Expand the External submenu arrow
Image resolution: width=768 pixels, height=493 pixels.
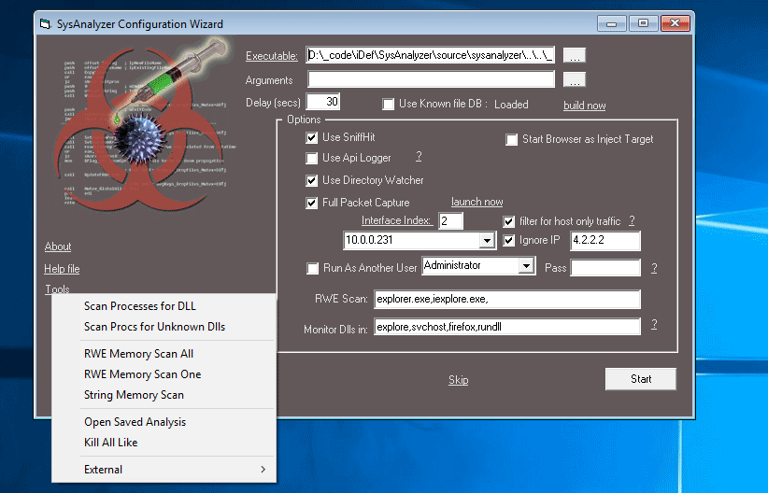point(263,470)
